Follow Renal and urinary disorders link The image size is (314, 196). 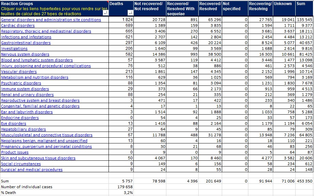pyautogui.click(x=28, y=95)
